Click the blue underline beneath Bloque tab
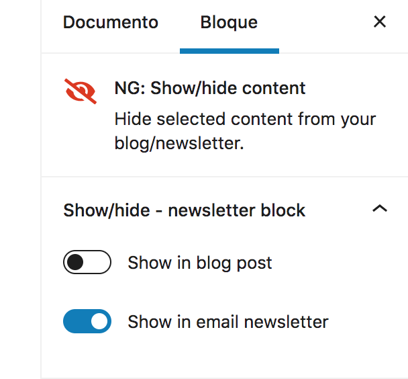Viewport: 408px width, 379px height. click(x=229, y=51)
